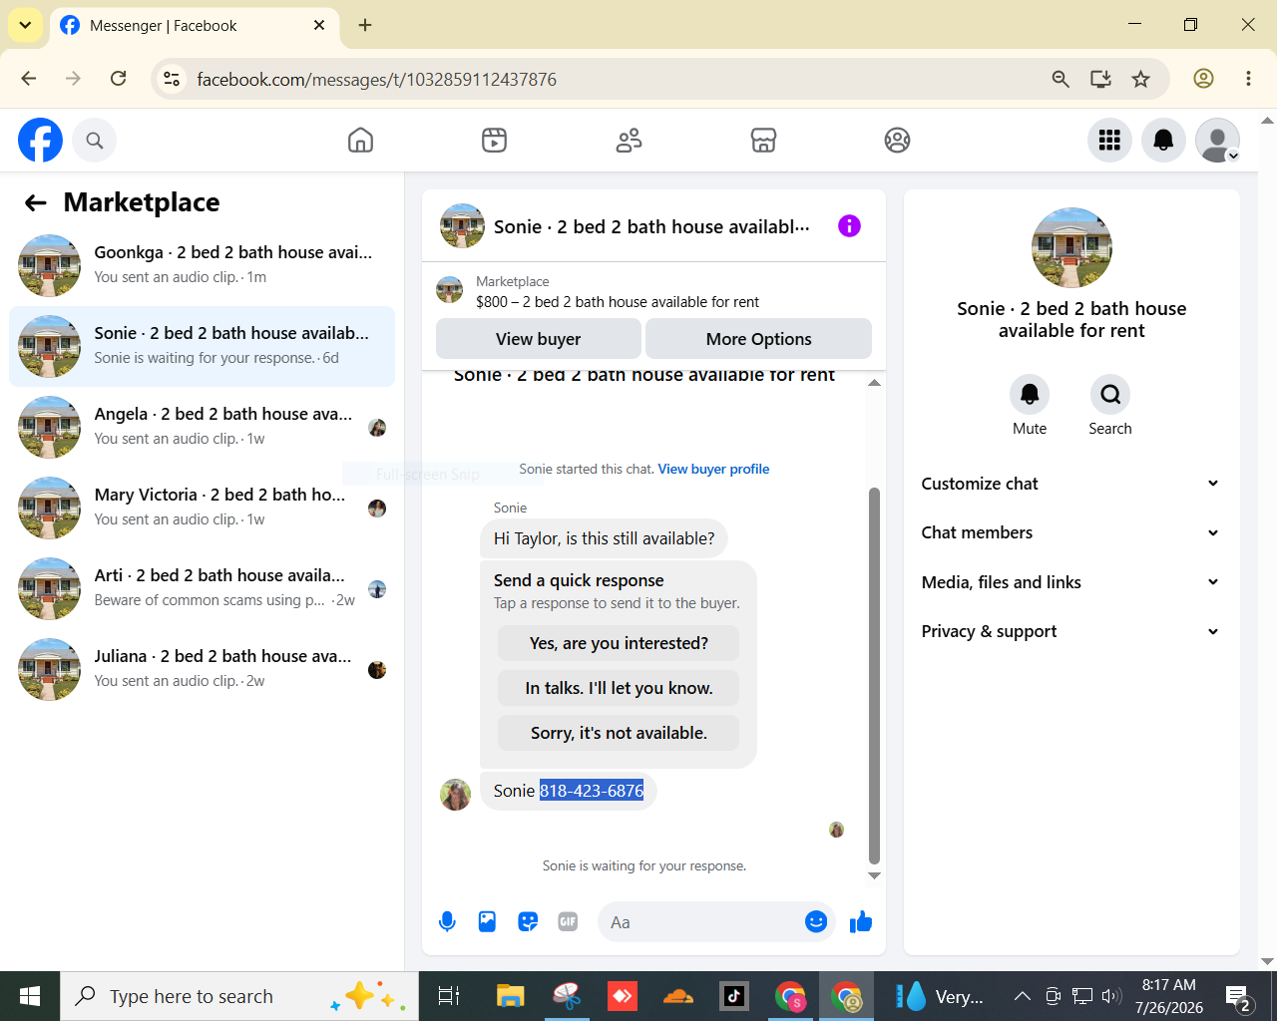Attach a photo file icon

tap(487, 922)
